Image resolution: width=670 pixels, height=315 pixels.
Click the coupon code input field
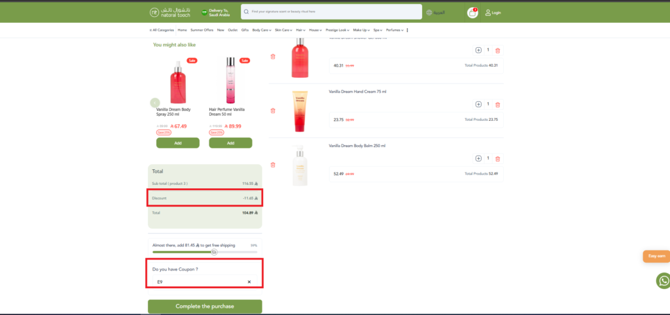(x=205, y=282)
